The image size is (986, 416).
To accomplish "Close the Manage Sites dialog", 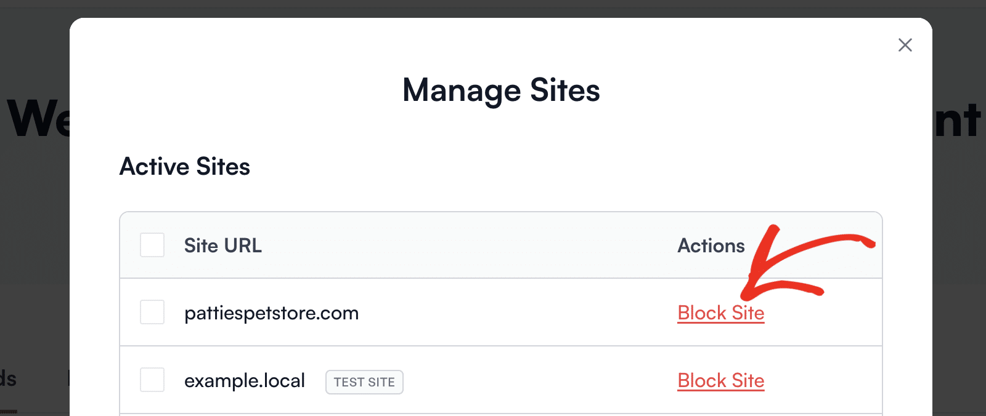I will (x=905, y=45).
